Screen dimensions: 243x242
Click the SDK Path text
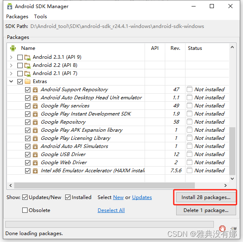click(x=117, y=26)
